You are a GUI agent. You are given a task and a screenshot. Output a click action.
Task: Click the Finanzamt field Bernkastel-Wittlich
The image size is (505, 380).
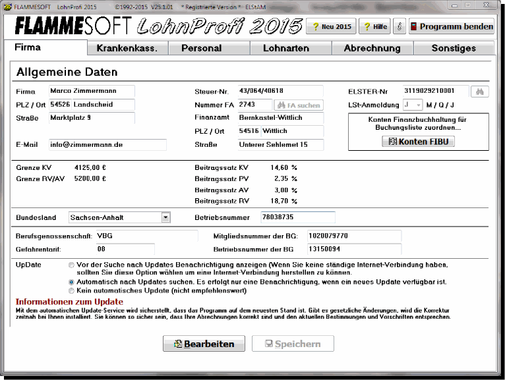pyautogui.click(x=281, y=118)
